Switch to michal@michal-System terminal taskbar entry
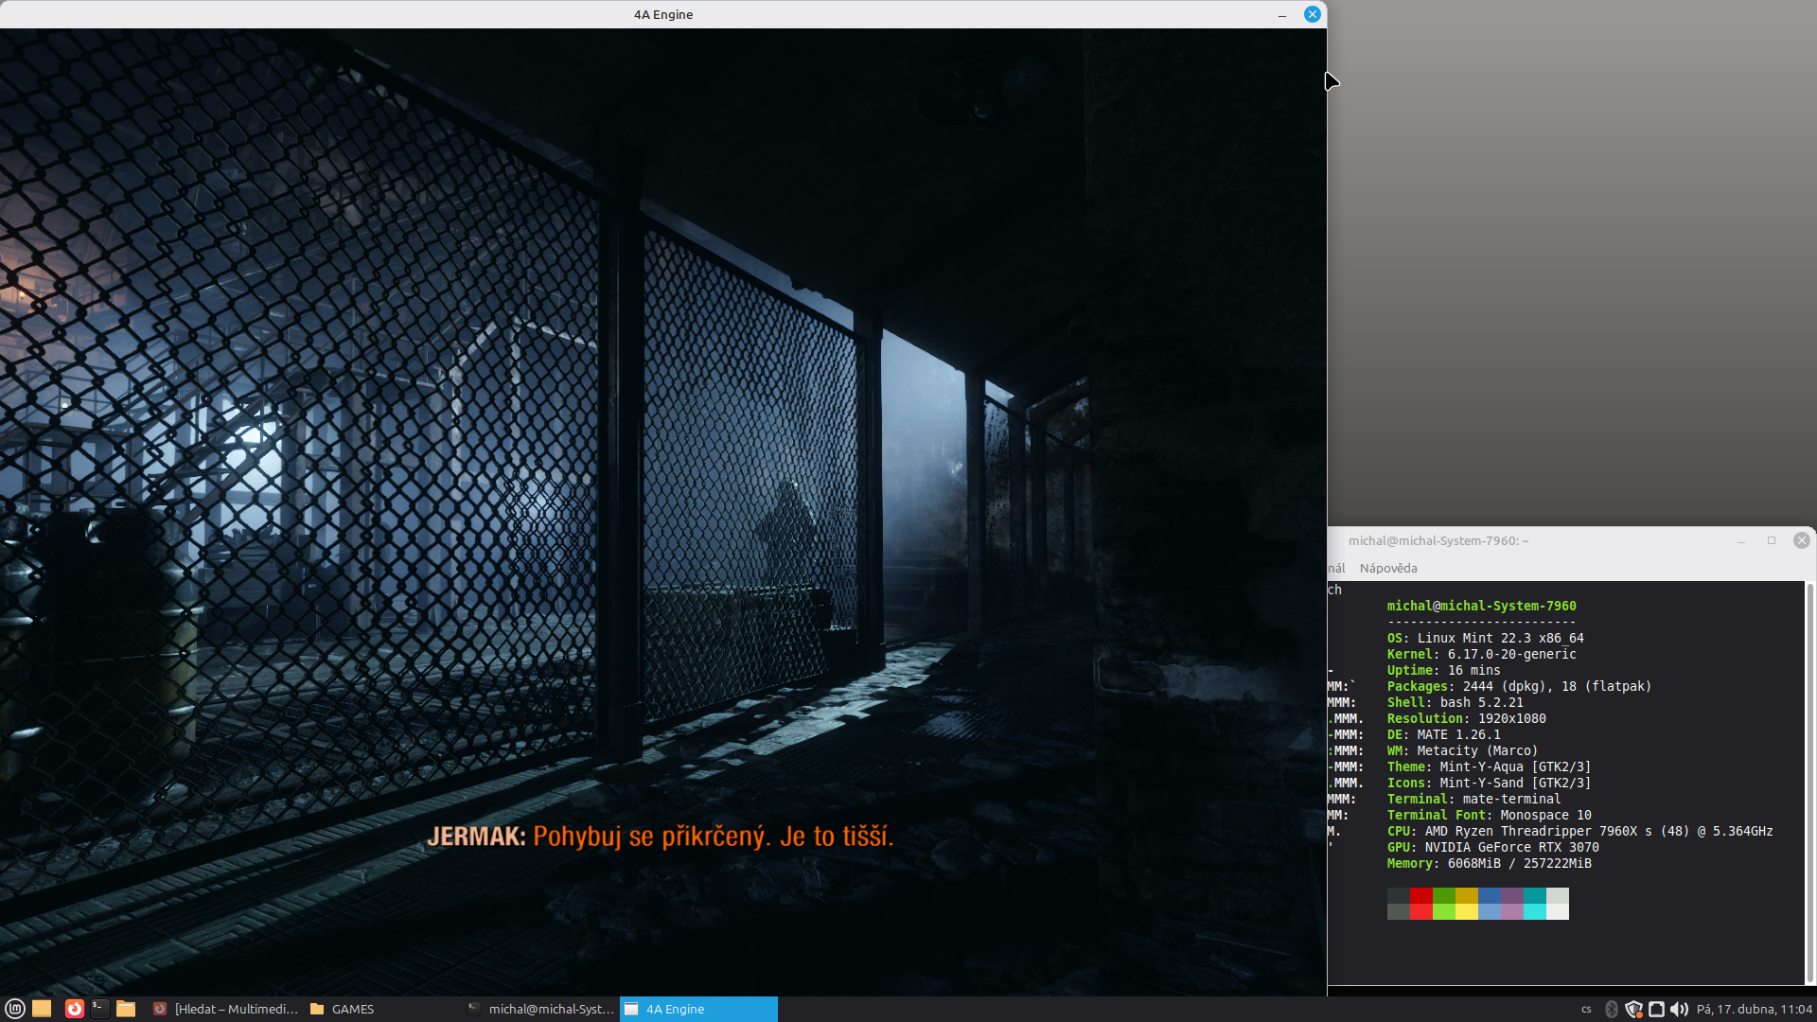 click(541, 1009)
